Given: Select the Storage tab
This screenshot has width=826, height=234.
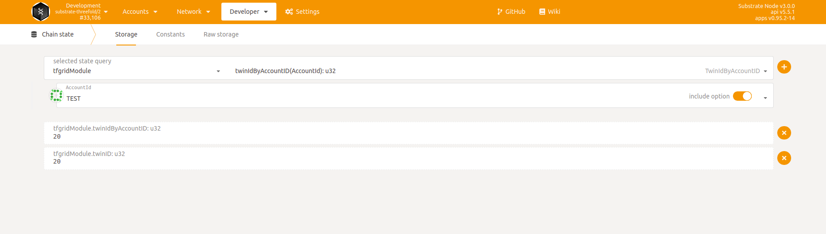Looking at the screenshot, I should pos(126,34).
